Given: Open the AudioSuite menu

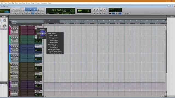Looking at the screenshot, I should [22, 3].
